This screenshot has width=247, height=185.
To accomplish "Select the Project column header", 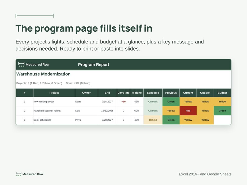I will coord(54,93).
